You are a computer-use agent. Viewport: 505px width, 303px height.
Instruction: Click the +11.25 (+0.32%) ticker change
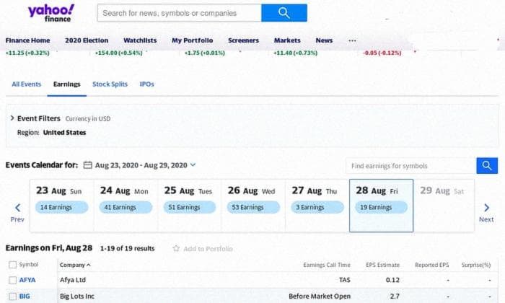[27, 53]
